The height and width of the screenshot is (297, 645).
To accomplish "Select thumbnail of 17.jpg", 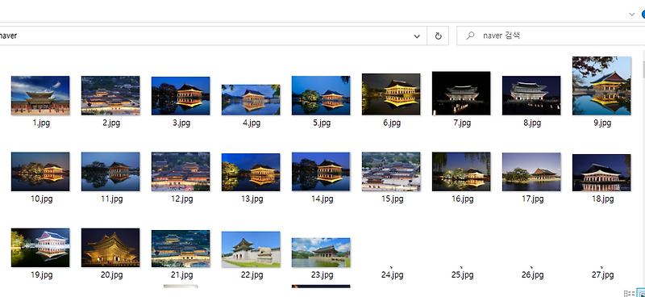I will tap(531, 172).
